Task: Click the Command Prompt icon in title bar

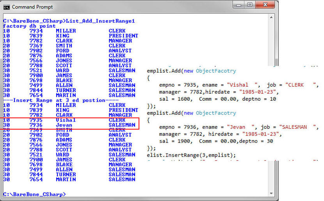Action: [7, 7]
